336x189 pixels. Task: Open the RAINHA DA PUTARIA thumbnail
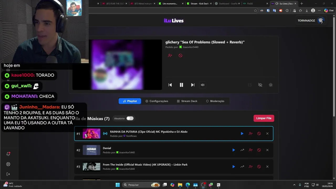pyautogui.click(x=91, y=134)
